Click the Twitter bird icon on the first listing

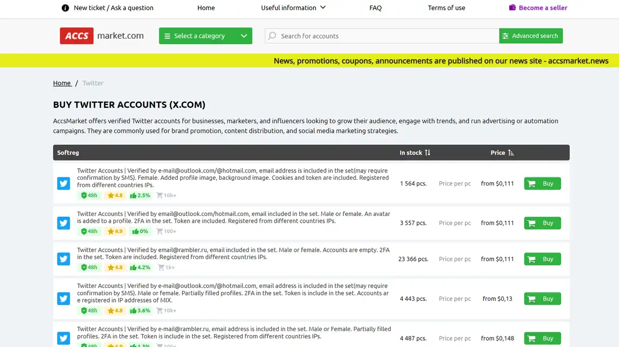[63, 183]
